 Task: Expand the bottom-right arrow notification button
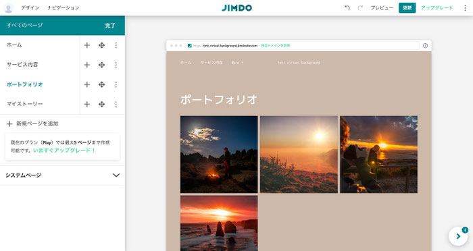[x=458, y=236]
